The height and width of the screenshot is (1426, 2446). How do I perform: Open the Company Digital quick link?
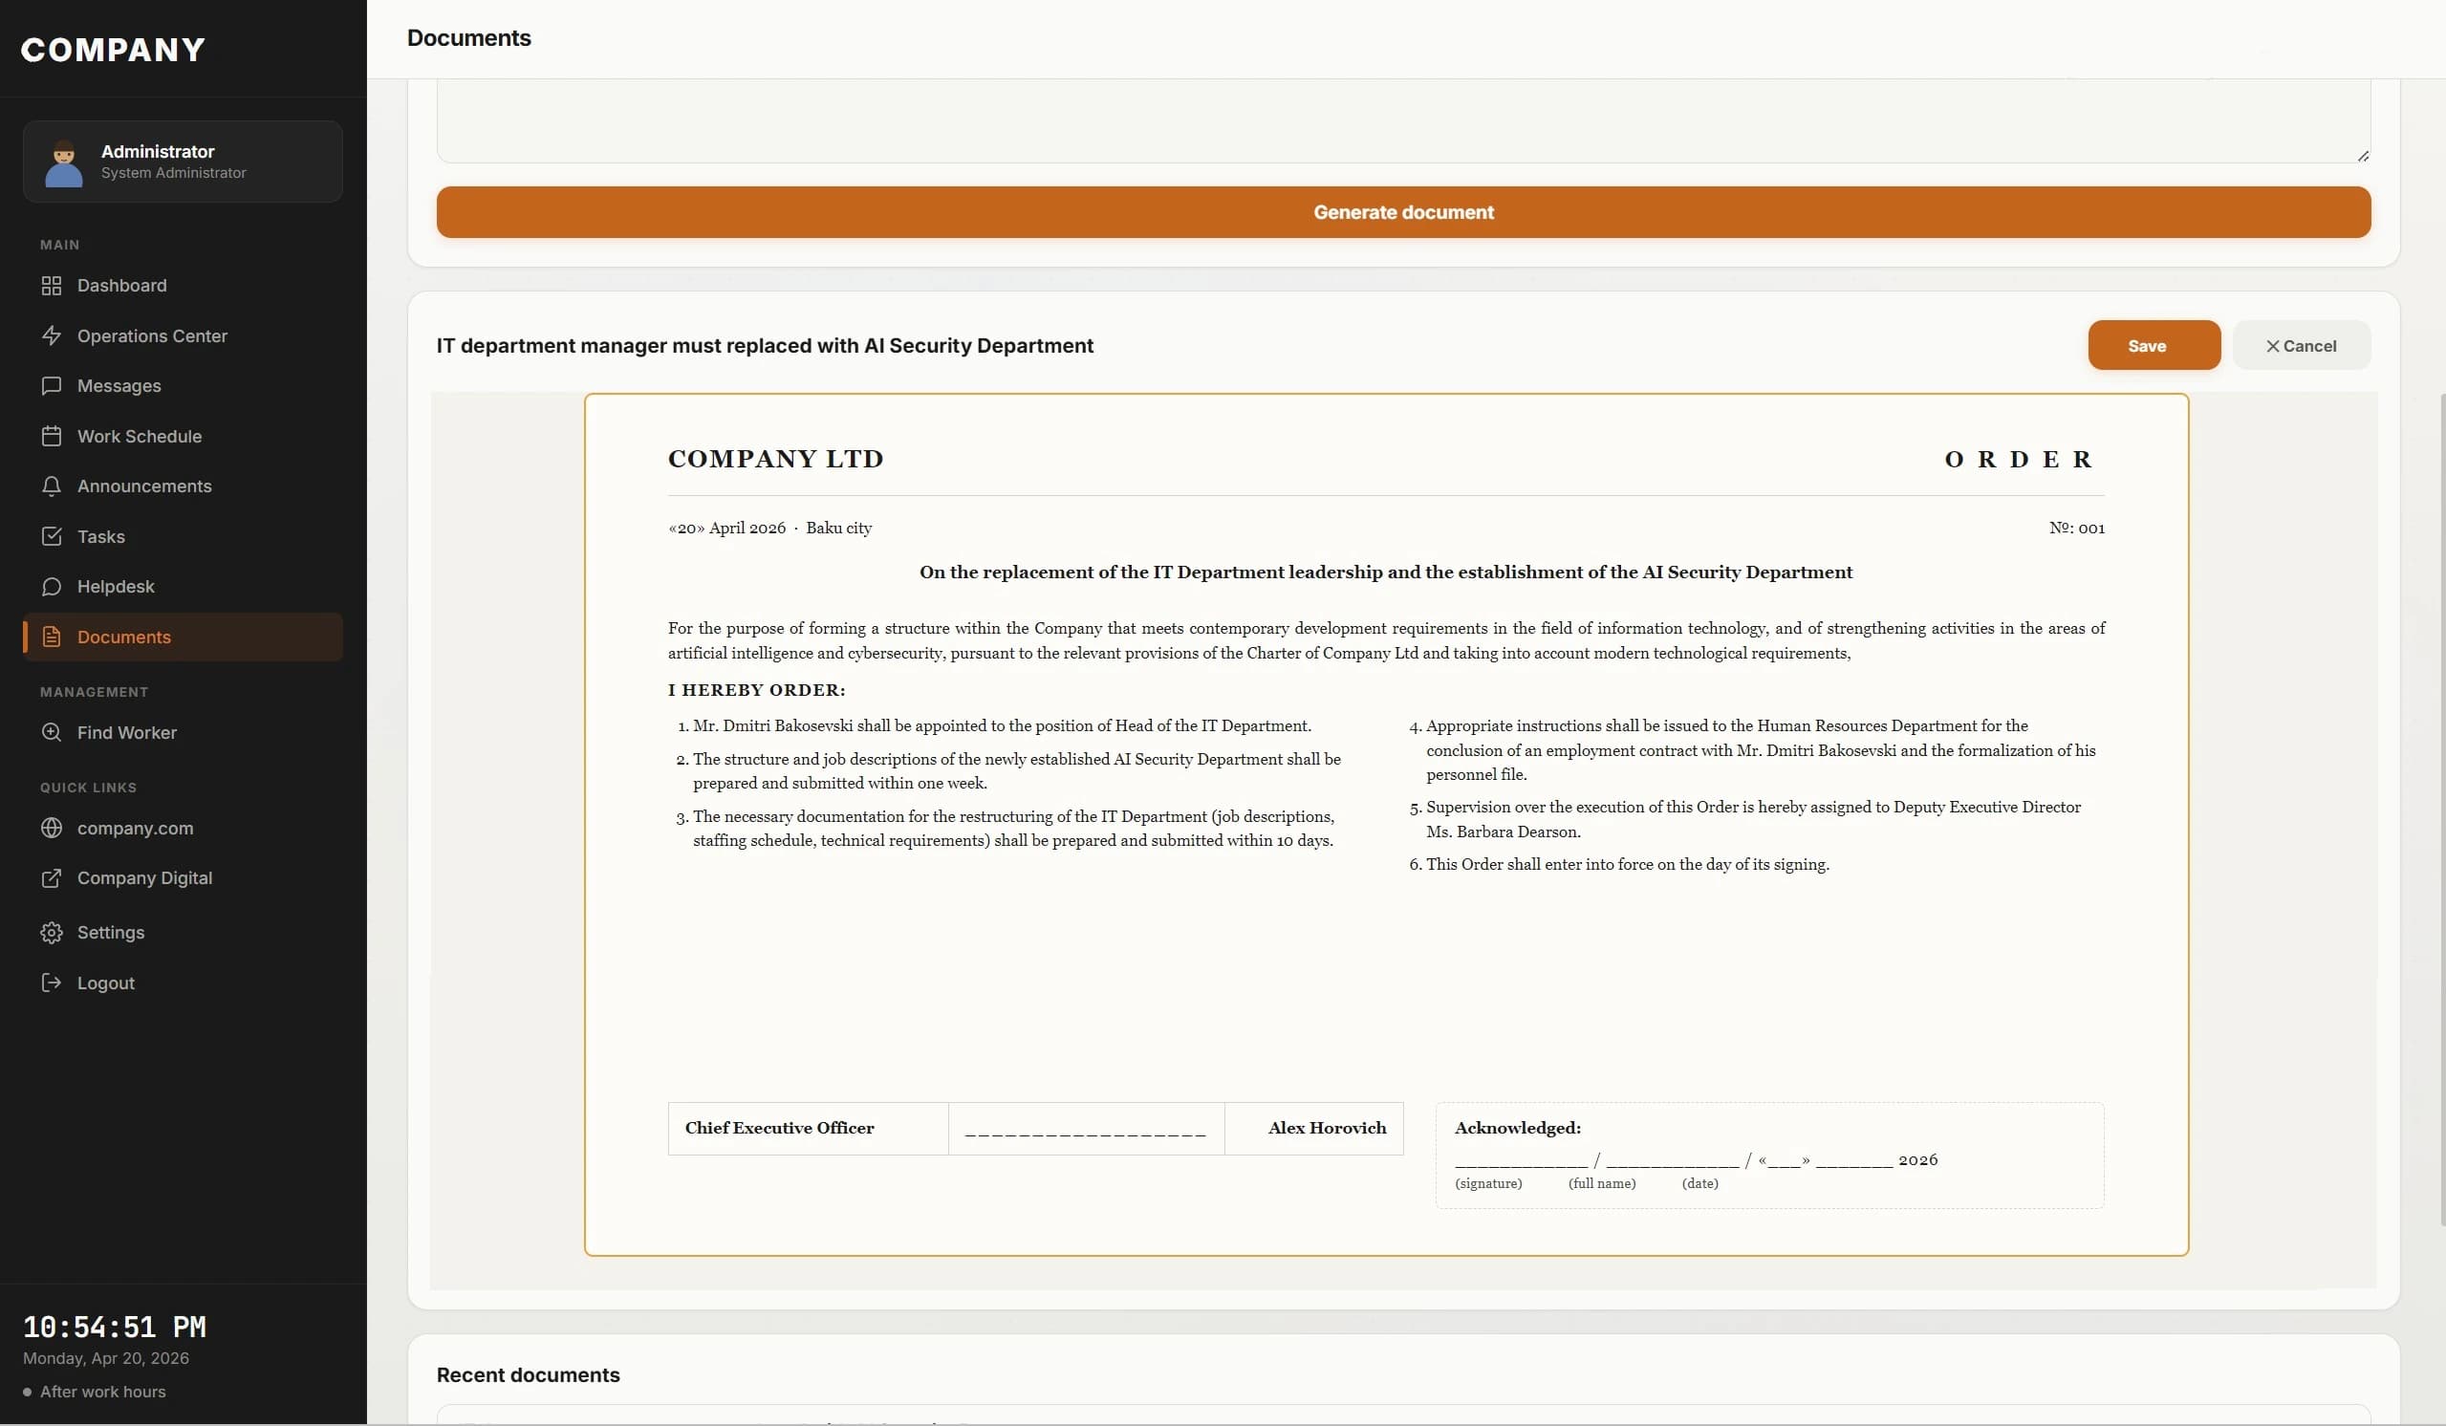pyautogui.click(x=183, y=878)
